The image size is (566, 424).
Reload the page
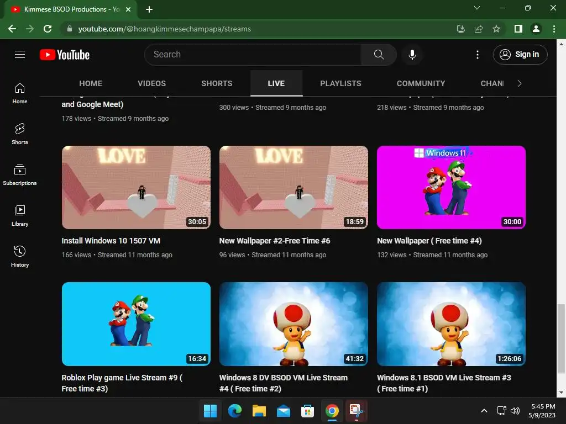point(48,29)
